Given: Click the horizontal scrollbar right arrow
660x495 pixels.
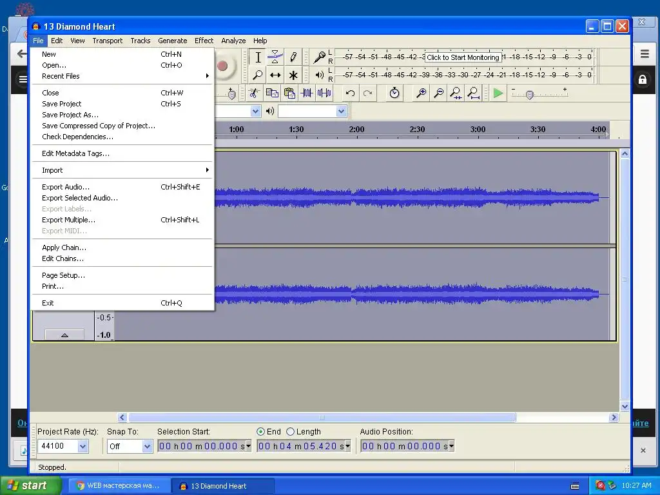Looking at the screenshot, I should coord(614,417).
